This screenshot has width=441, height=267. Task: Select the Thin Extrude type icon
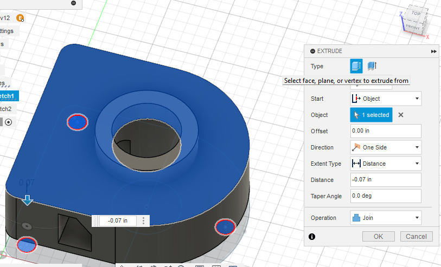pyautogui.click(x=372, y=66)
